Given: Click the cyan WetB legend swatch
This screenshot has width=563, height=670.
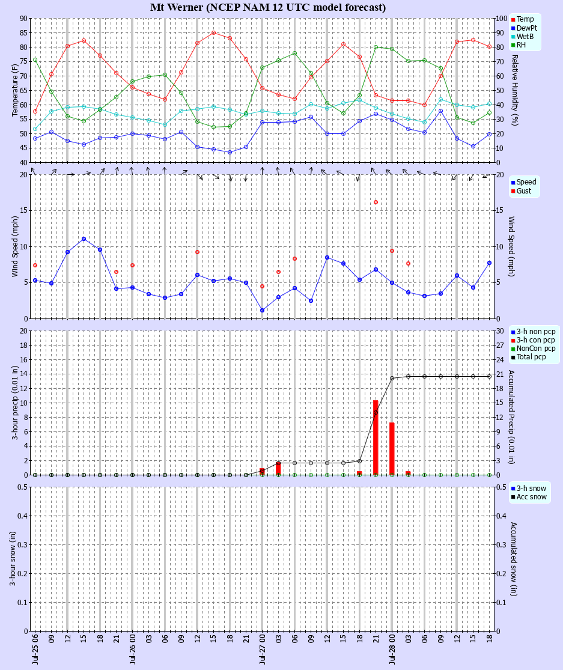Looking at the screenshot, I should (x=513, y=37).
